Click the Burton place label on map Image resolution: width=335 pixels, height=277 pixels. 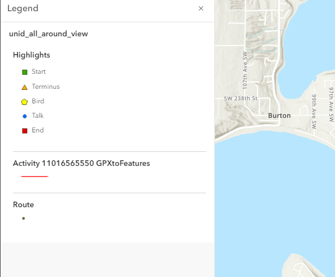pyautogui.click(x=279, y=116)
